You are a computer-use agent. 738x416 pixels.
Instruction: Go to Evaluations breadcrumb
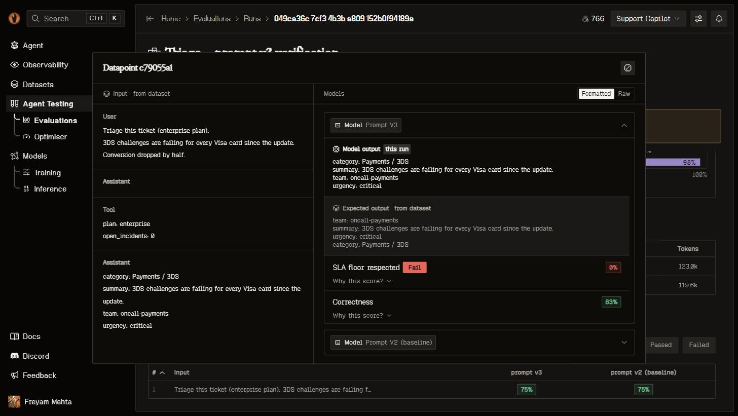[212, 19]
